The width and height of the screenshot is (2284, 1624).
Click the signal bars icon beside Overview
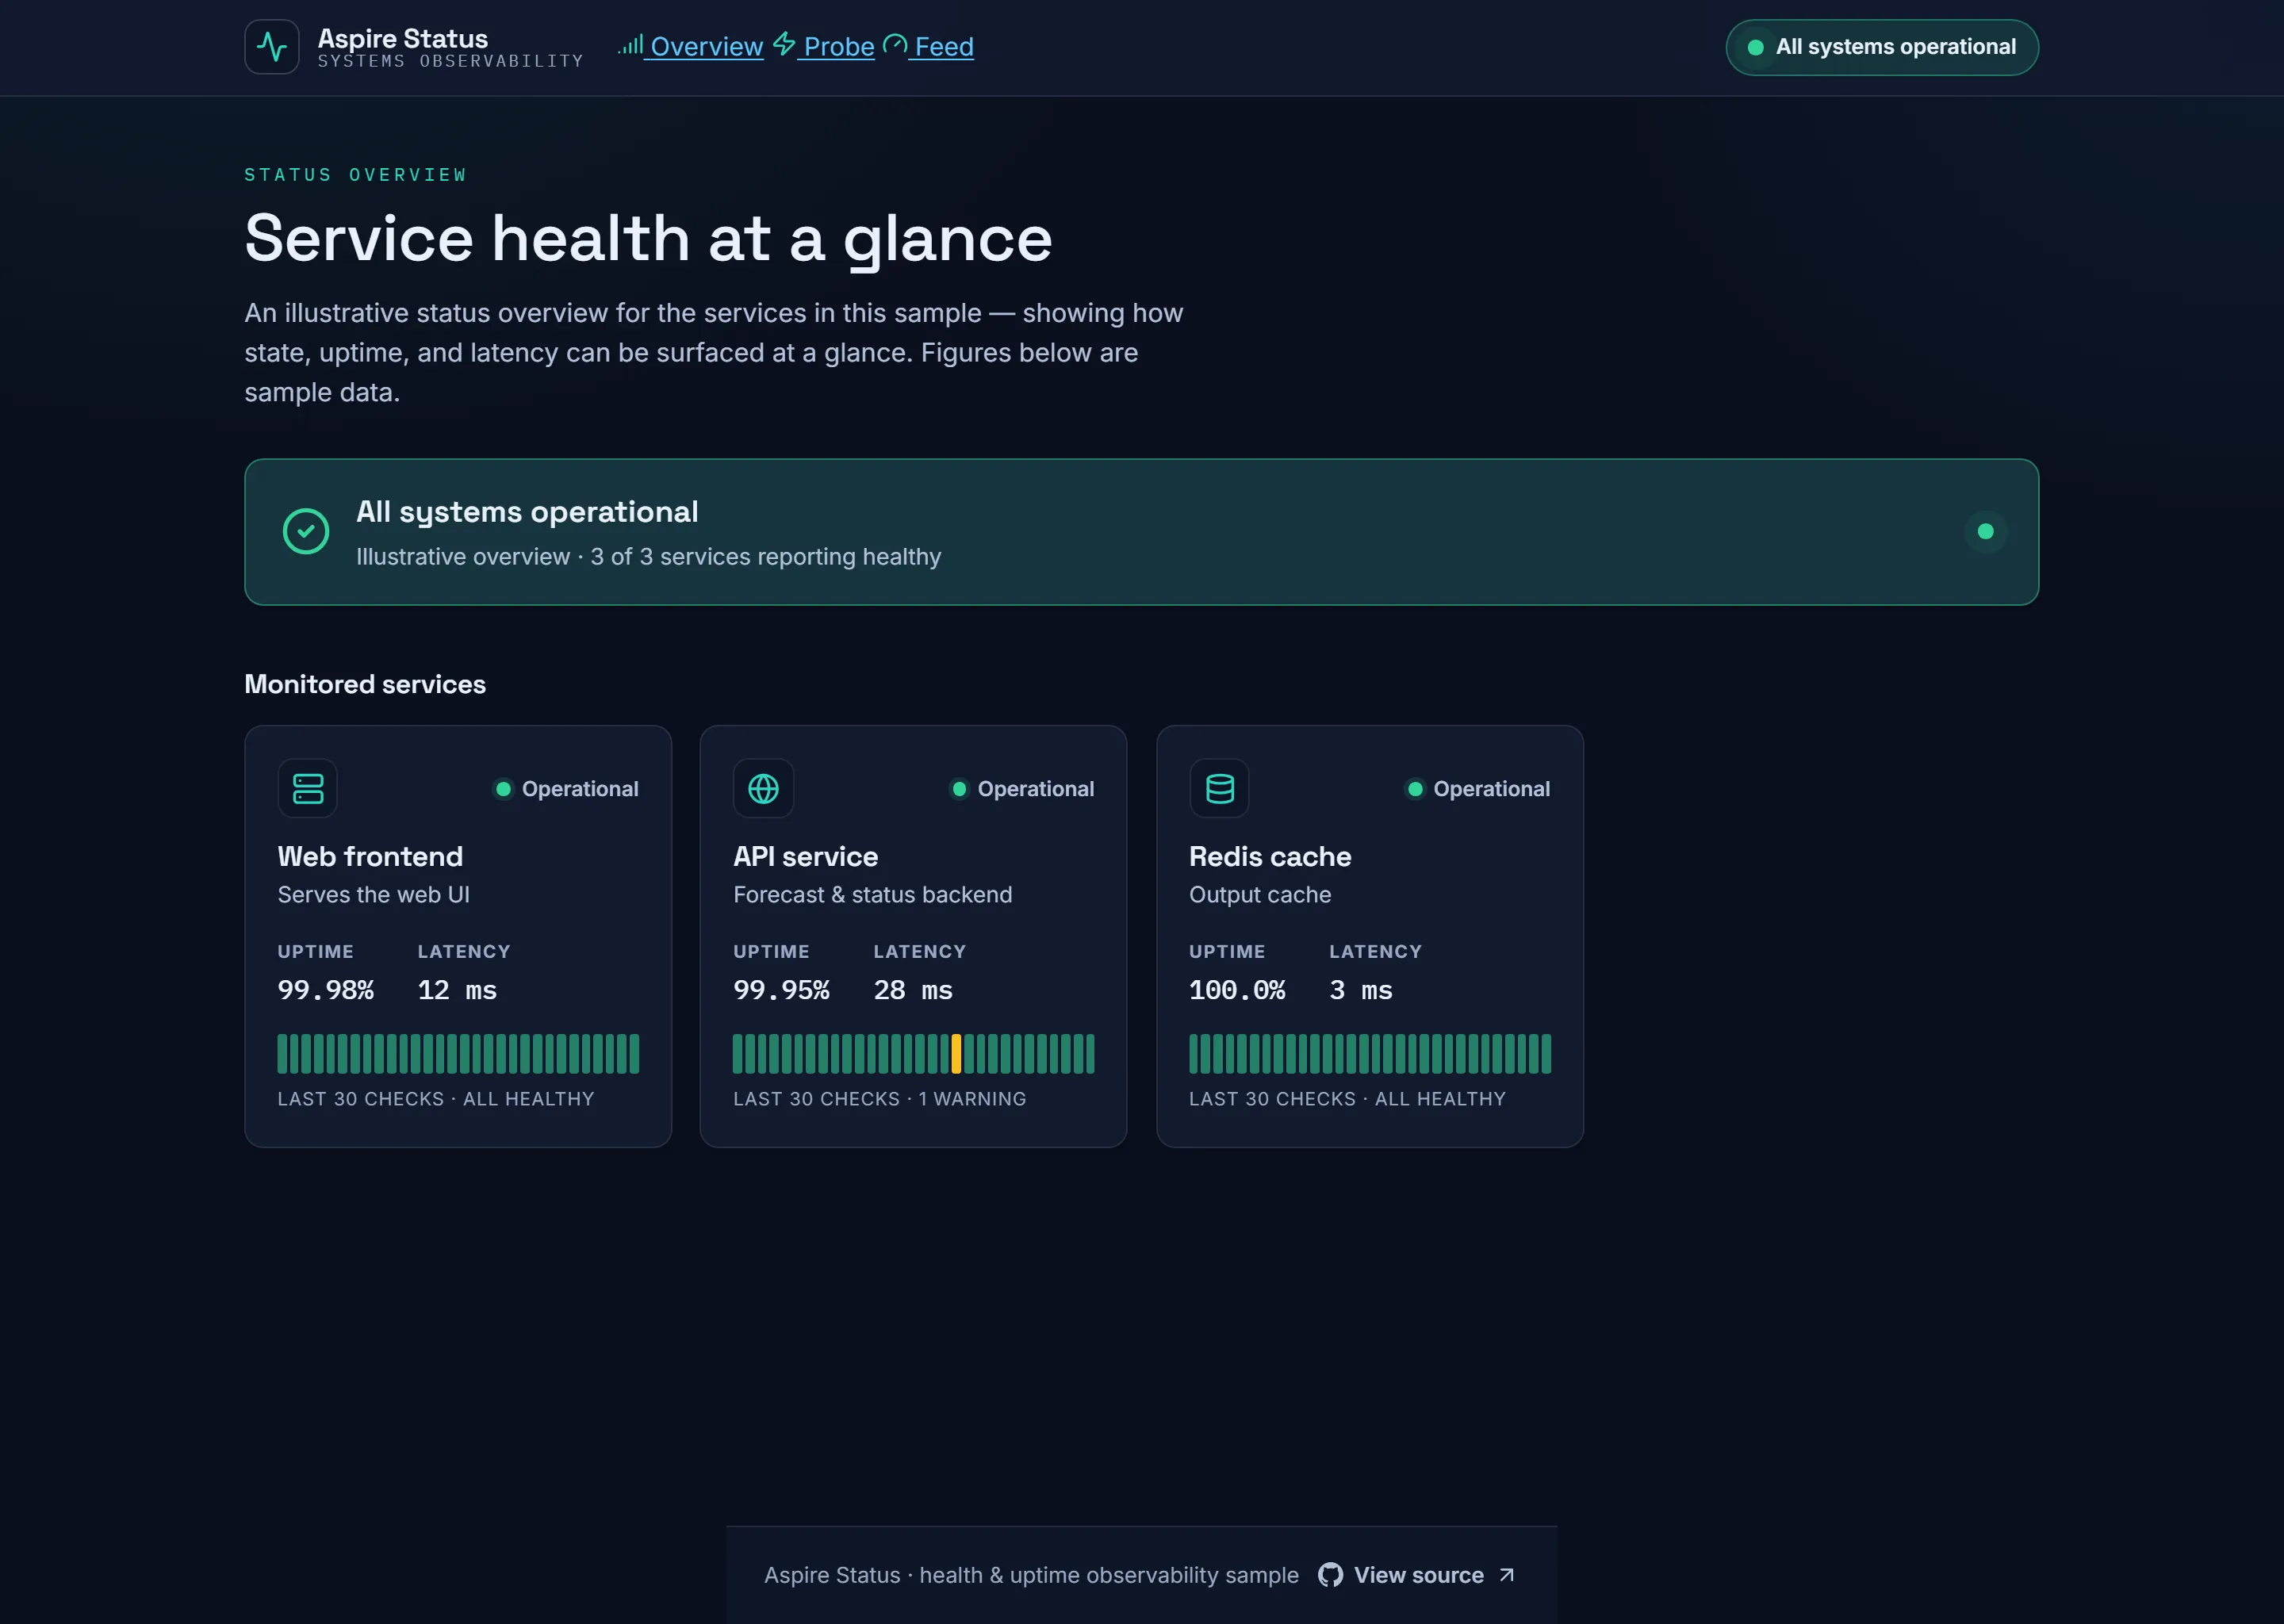[630, 44]
